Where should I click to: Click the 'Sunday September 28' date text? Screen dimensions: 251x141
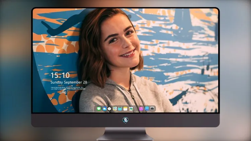(x=69, y=82)
